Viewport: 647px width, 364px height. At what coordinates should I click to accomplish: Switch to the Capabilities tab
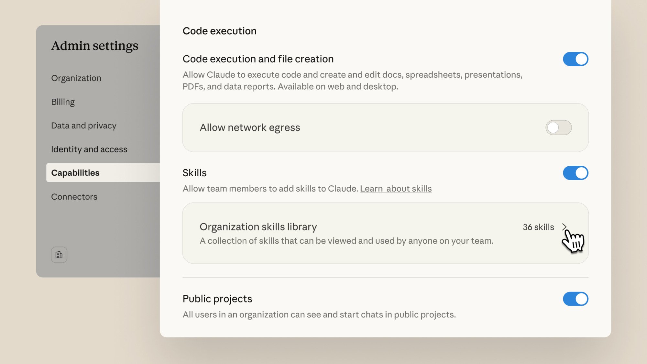tap(75, 173)
